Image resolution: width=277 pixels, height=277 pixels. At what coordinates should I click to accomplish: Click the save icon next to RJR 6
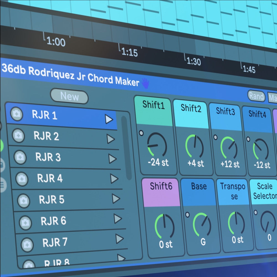click(25, 222)
